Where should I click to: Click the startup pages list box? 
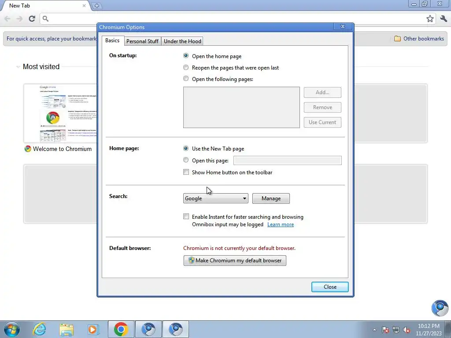241,107
